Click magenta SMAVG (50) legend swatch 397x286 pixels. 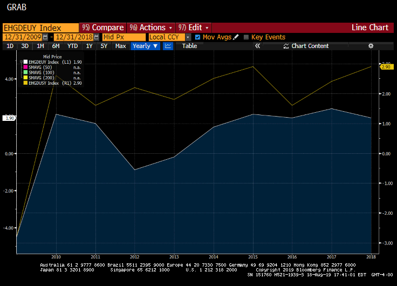[x=25, y=67]
